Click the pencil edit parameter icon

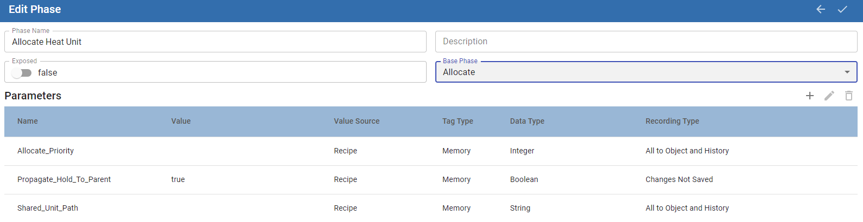click(x=829, y=96)
